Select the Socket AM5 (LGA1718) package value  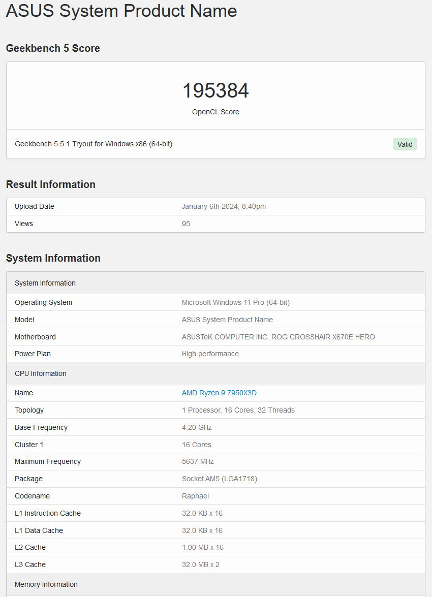pos(220,479)
